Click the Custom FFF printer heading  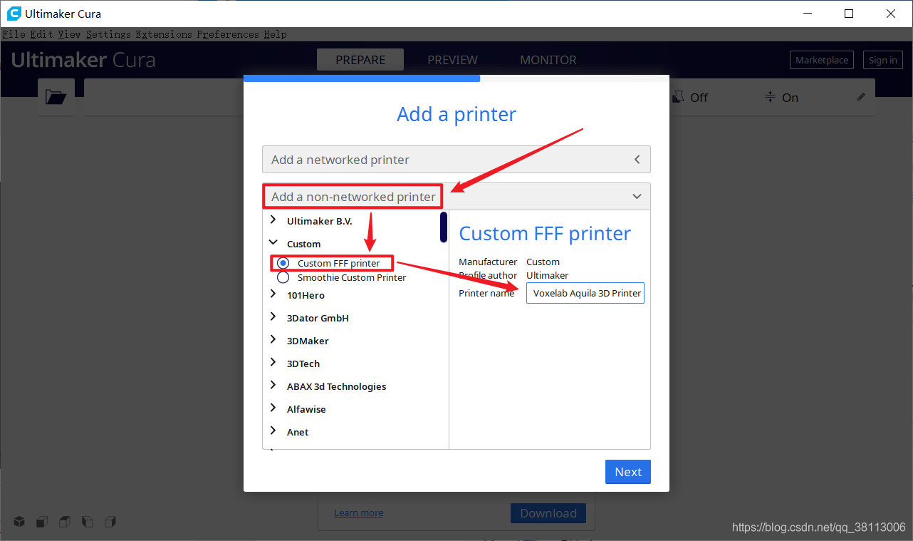point(545,233)
